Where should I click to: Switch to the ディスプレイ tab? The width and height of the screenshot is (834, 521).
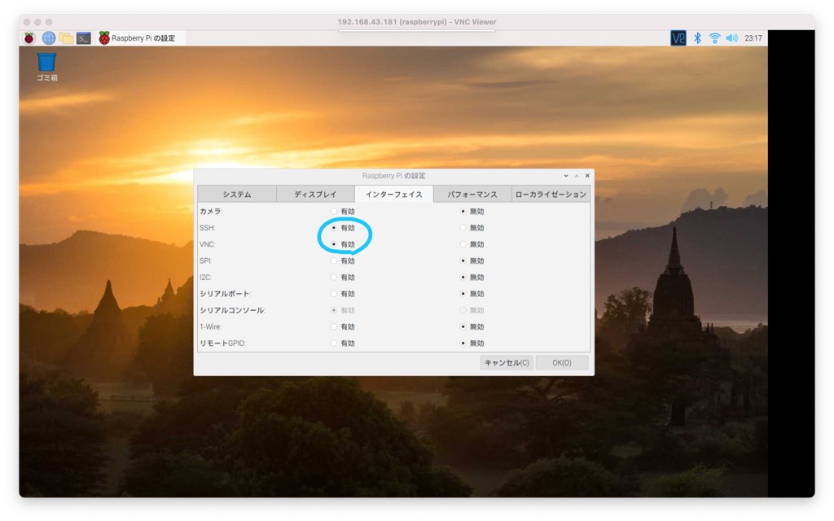coord(315,195)
